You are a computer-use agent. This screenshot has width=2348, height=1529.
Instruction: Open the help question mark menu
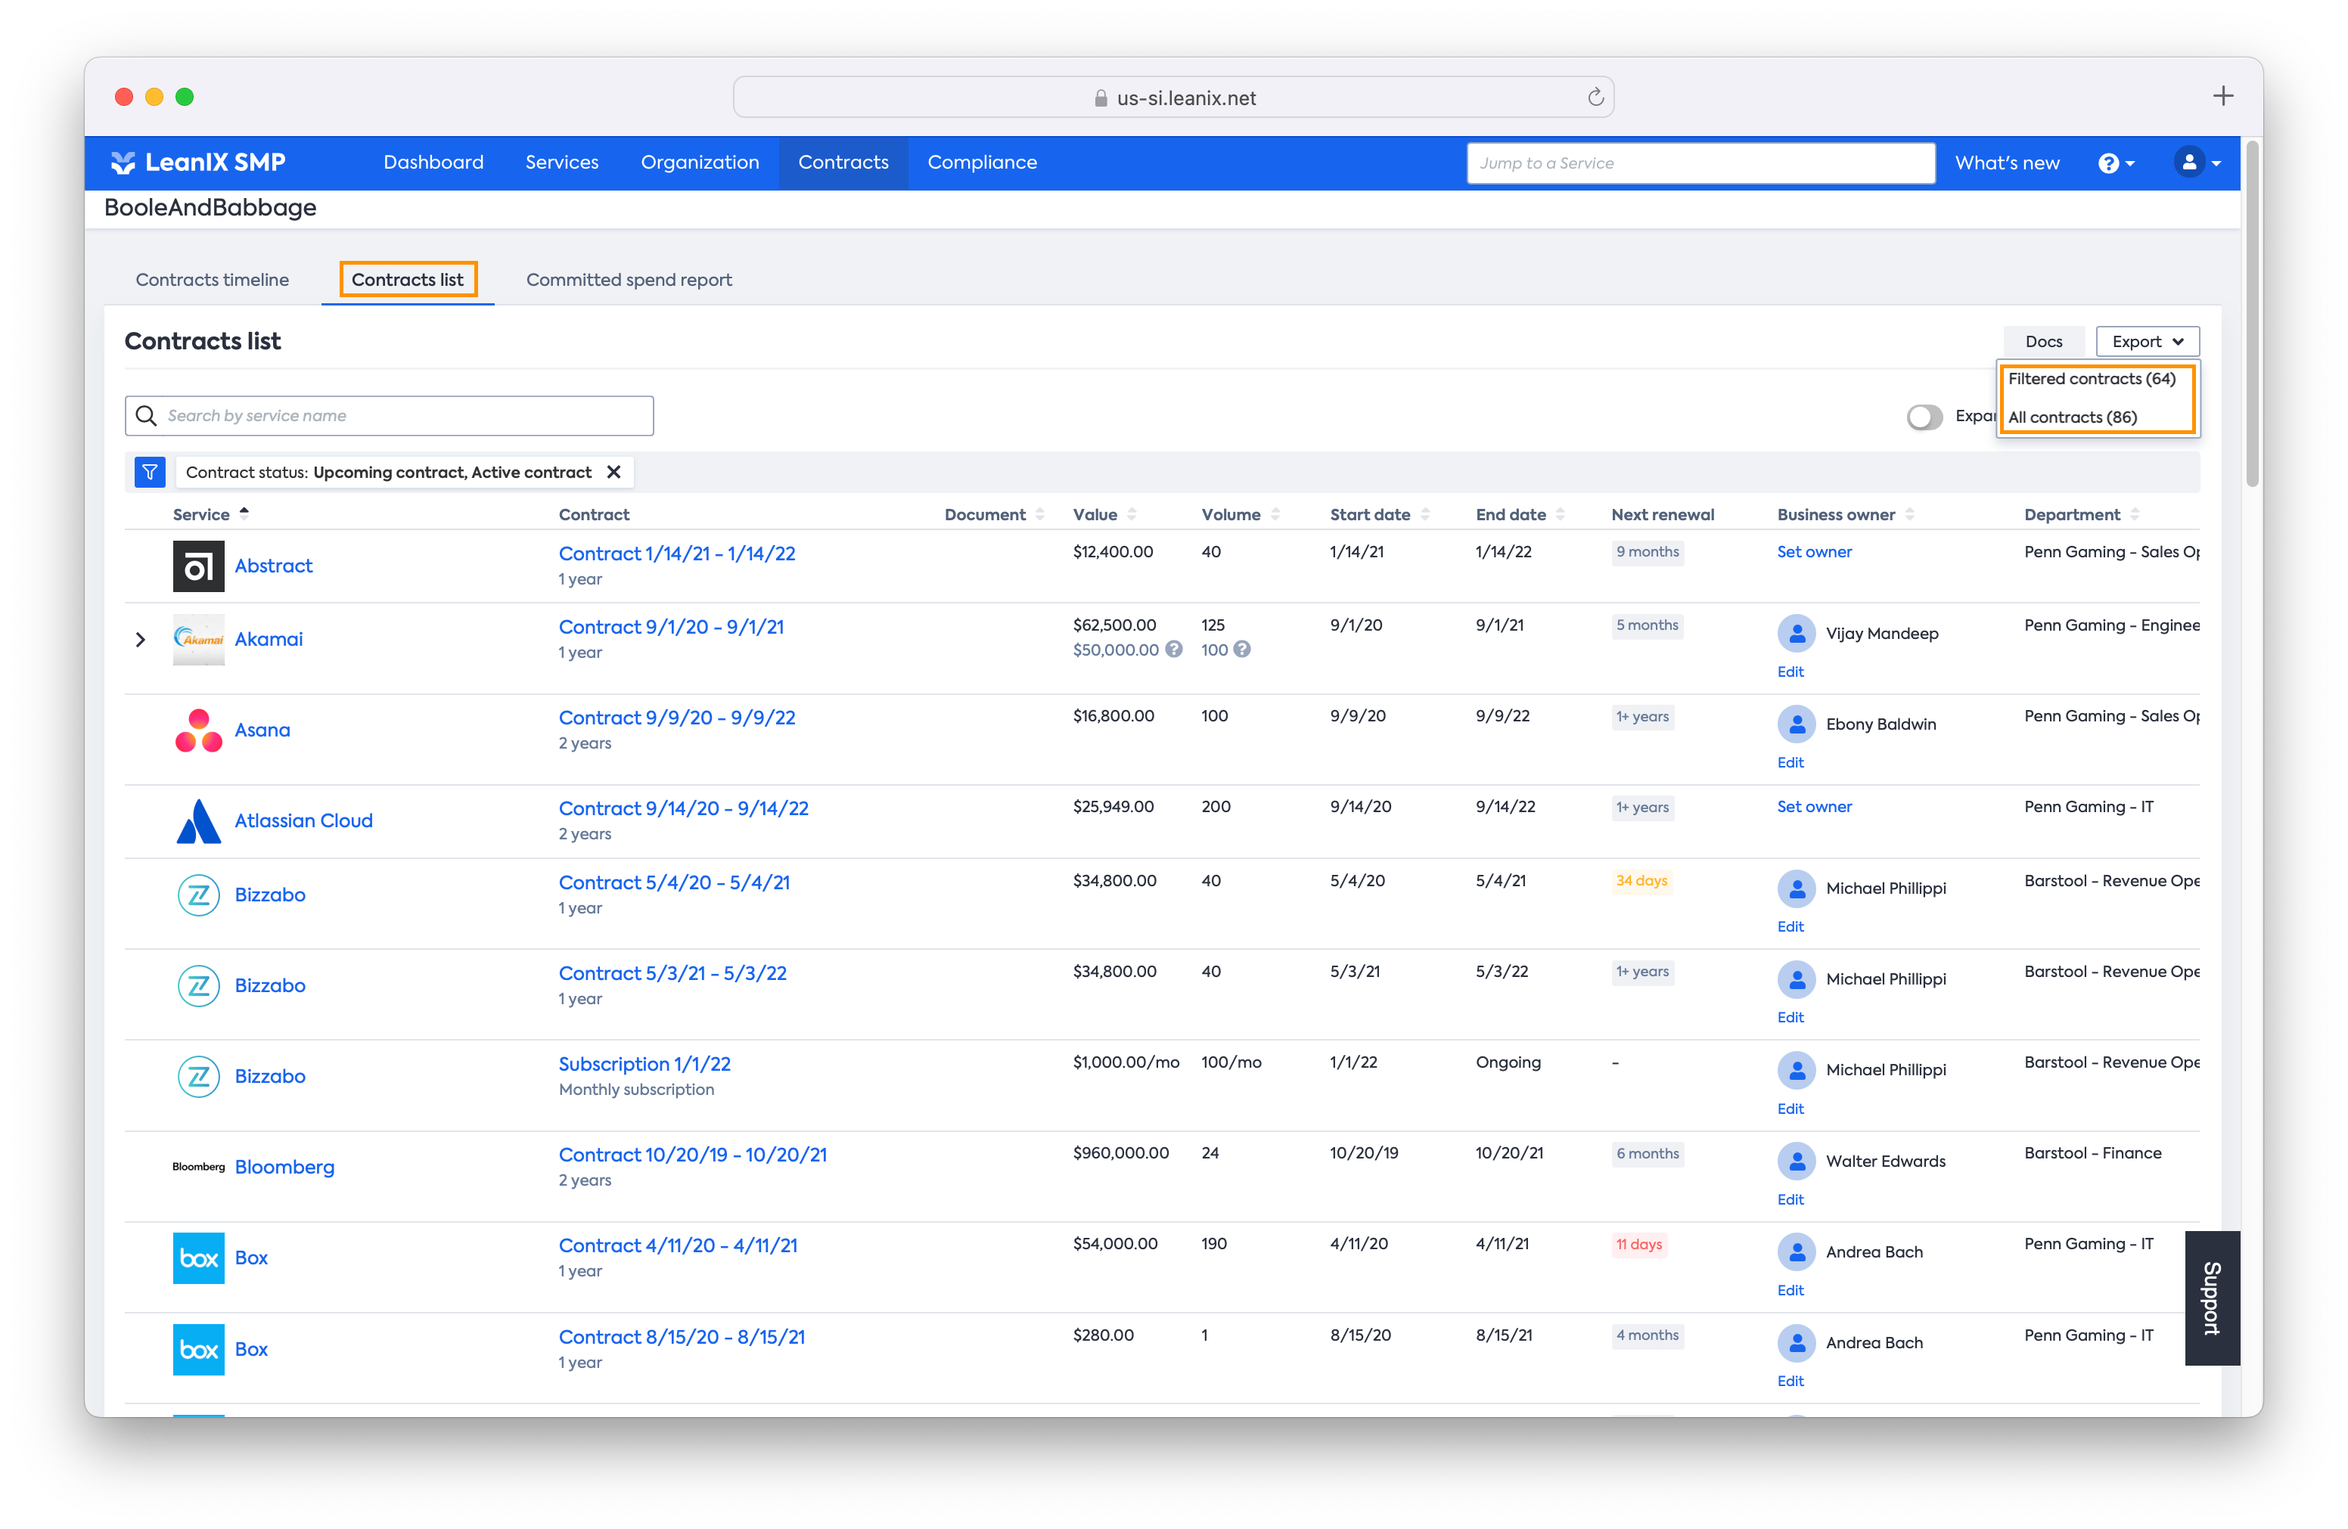2115,164
